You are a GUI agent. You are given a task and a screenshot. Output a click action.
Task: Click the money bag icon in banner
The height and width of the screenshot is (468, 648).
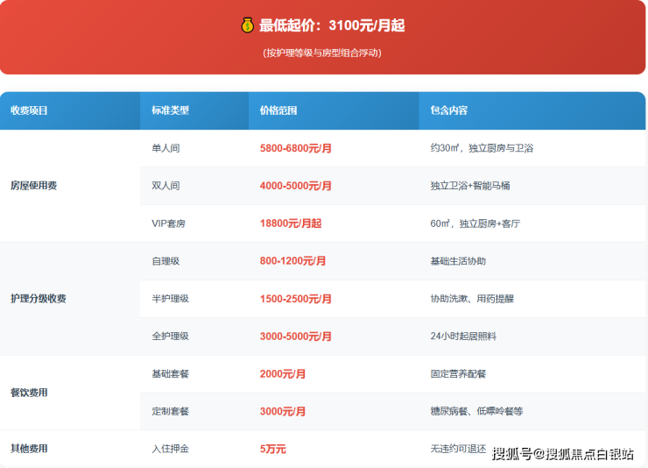pos(247,25)
